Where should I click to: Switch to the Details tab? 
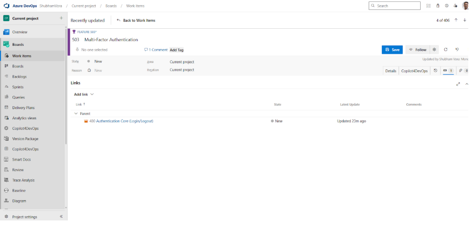(x=390, y=71)
